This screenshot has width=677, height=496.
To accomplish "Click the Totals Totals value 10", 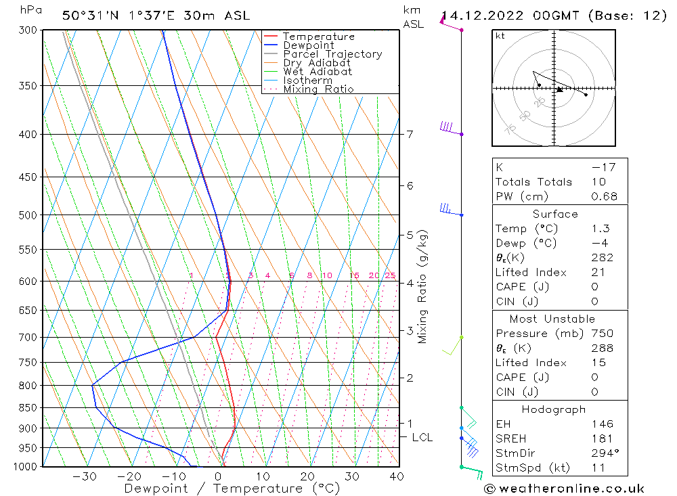I will point(599,182).
